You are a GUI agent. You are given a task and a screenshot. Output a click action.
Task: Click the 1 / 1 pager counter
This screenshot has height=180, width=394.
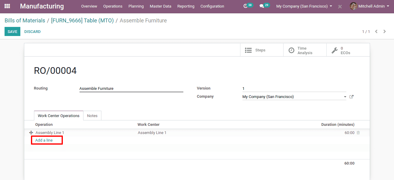point(366,31)
